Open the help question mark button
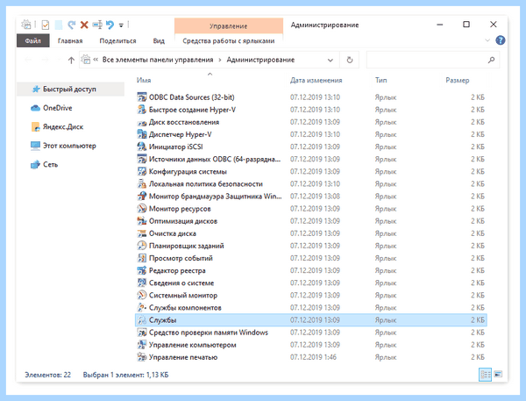The width and height of the screenshot is (526, 401). 501,40
